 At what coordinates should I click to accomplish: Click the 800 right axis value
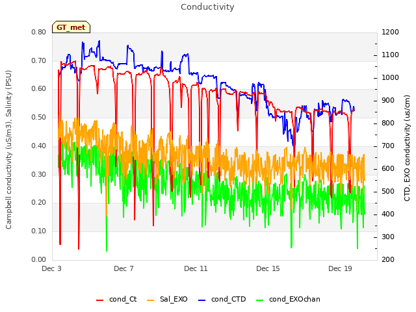tap(388, 123)
